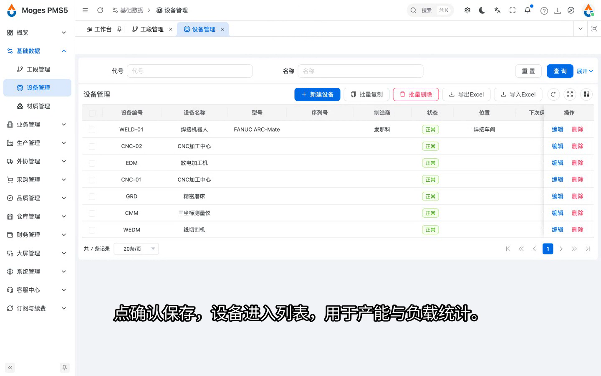Focus the 代号 input field
Screen dimensions: 601x376
pos(189,71)
